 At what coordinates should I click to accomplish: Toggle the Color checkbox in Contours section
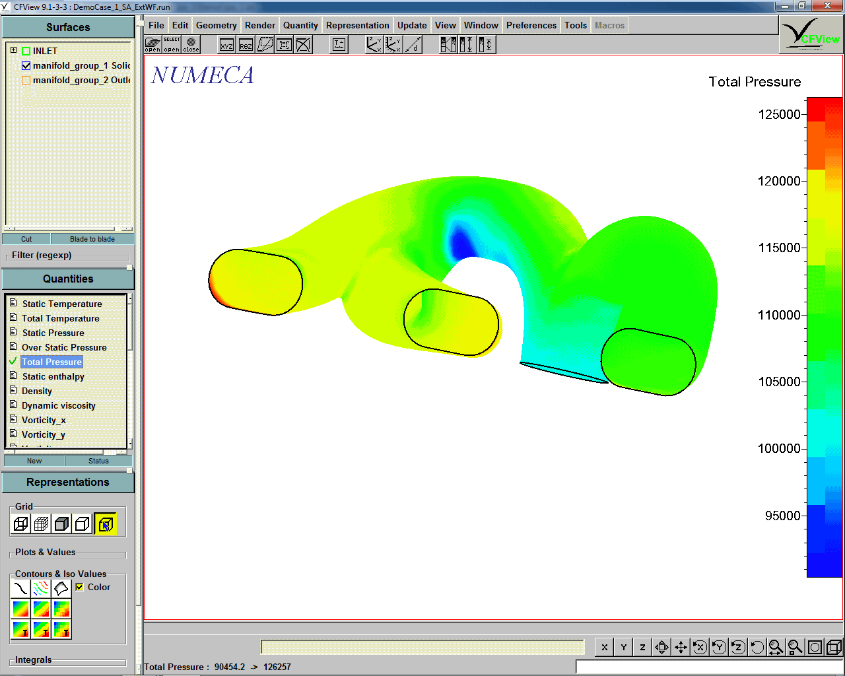79,587
